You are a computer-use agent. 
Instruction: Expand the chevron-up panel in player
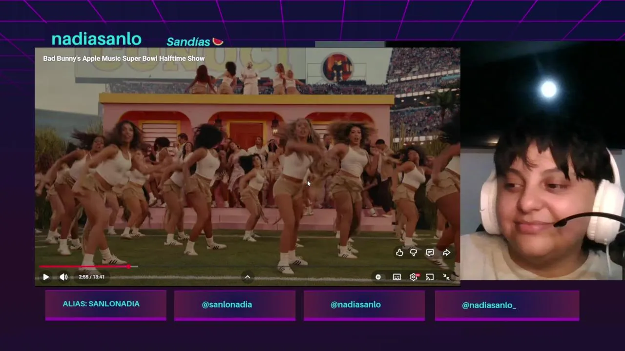point(248,277)
